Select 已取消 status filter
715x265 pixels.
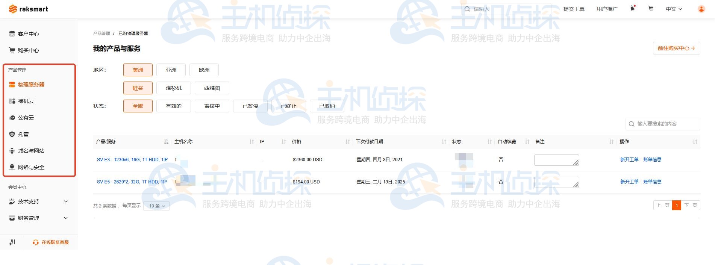click(x=327, y=106)
